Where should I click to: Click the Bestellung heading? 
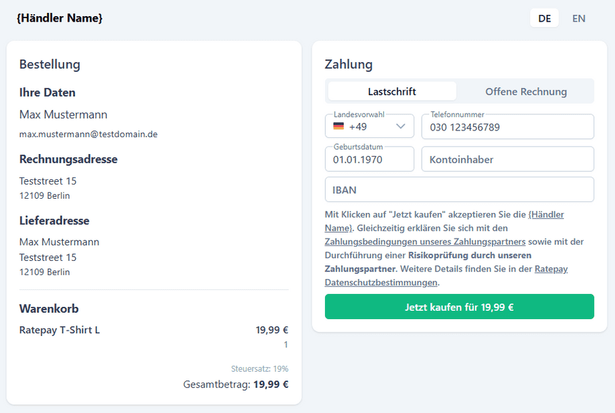coord(50,64)
